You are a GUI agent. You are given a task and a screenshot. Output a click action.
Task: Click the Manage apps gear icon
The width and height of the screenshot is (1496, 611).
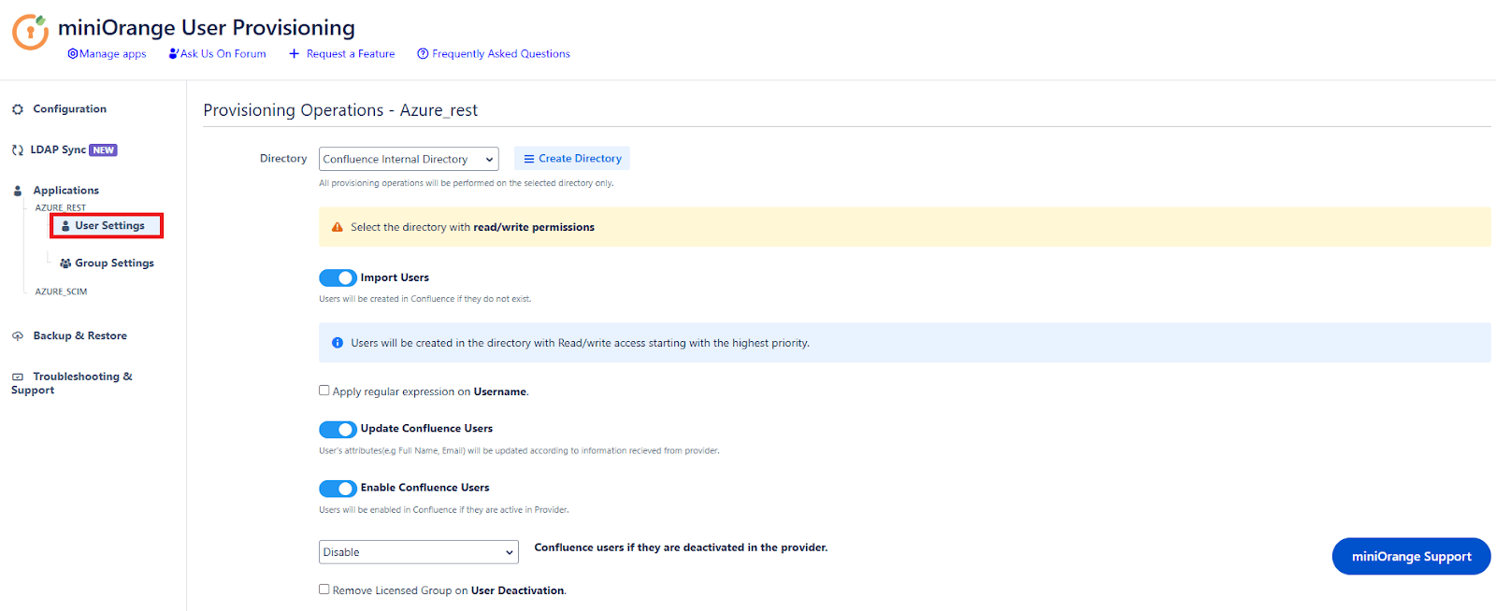click(73, 54)
